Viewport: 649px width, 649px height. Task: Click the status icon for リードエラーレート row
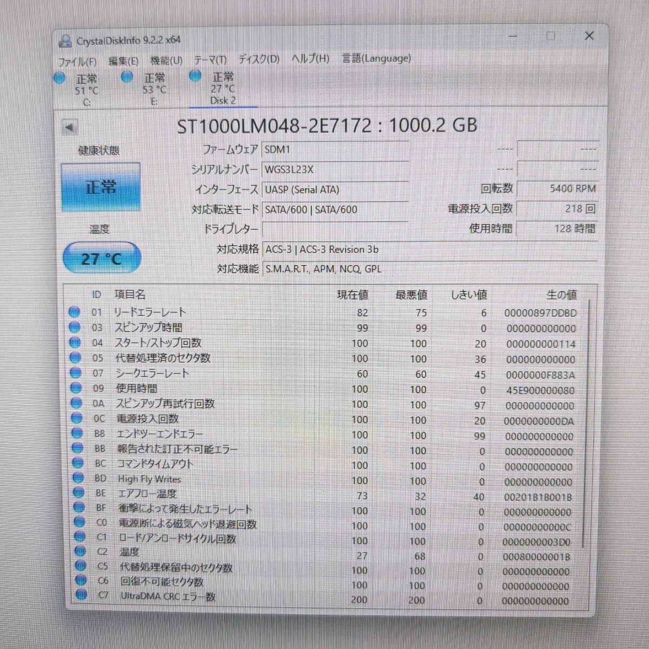75,312
